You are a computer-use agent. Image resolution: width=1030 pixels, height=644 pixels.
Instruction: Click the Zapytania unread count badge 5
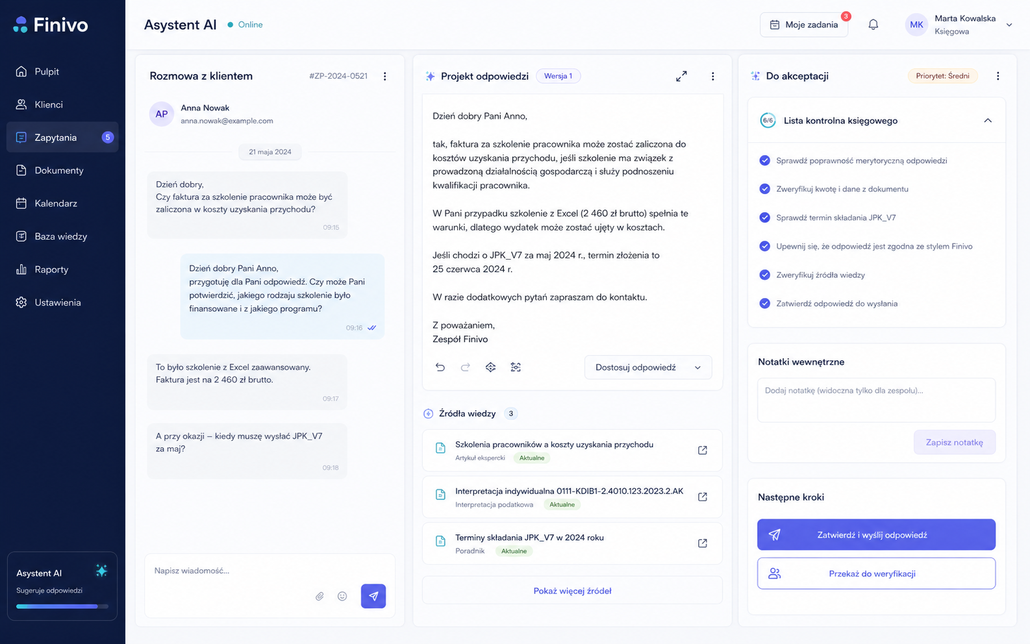(108, 138)
